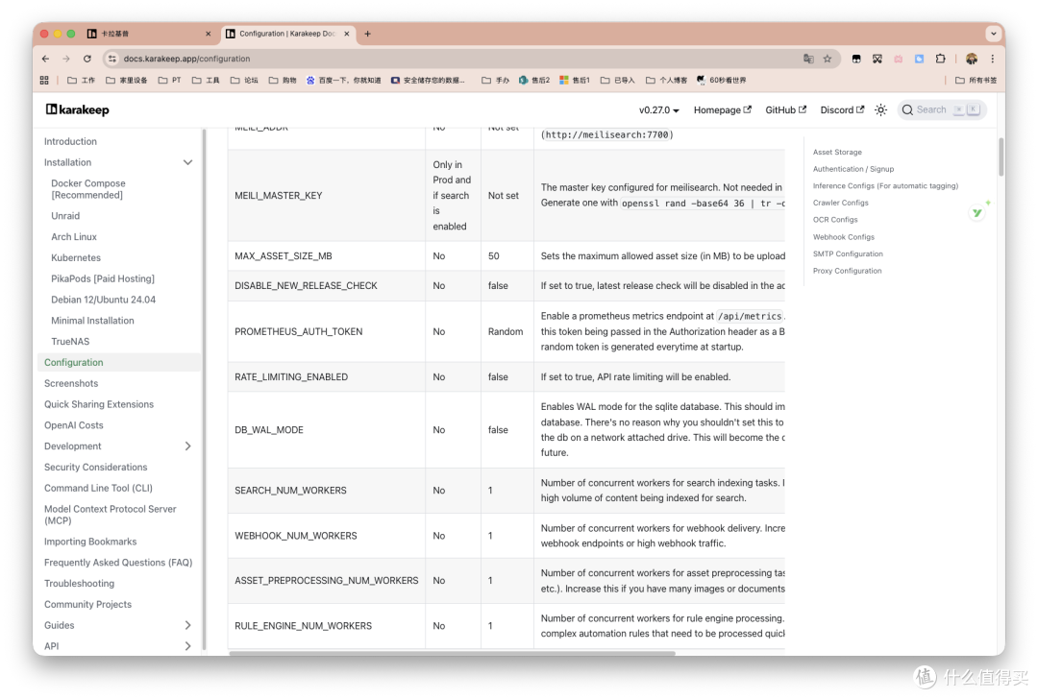The width and height of the screenshot is (1038, 699).
Task: Toggle light/dark theme sun icon
Action: click(880, 109)
